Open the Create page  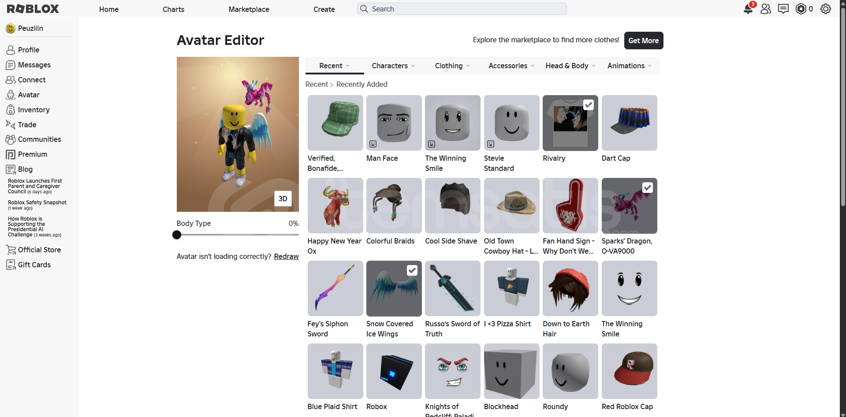(324, 9)
